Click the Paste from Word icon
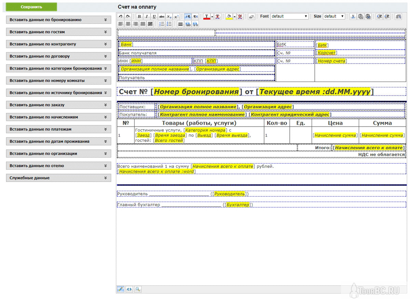Image resolution: width=410 pixels, height=299 pixels. click(368, 16)
